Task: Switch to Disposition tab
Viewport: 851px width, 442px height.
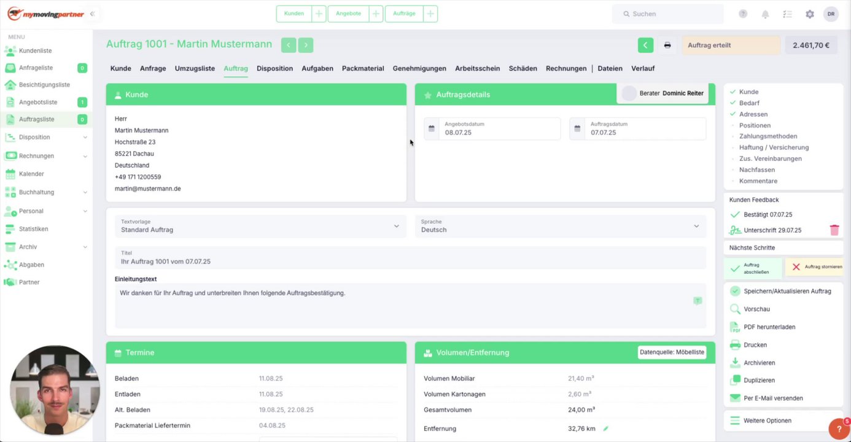Action: [x=274, y=68]
